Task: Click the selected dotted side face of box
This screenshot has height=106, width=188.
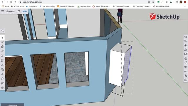Action: point(127,66)
